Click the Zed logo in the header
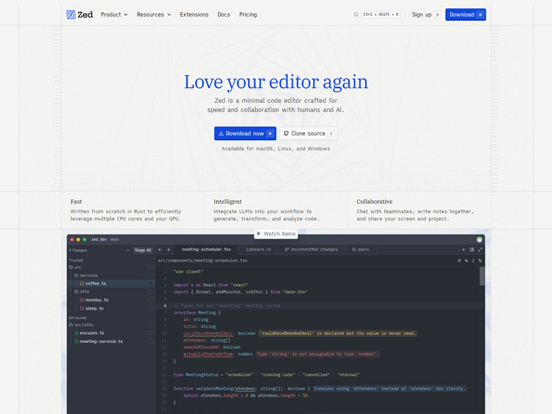 pyautogui.click(x=79, y=14)
